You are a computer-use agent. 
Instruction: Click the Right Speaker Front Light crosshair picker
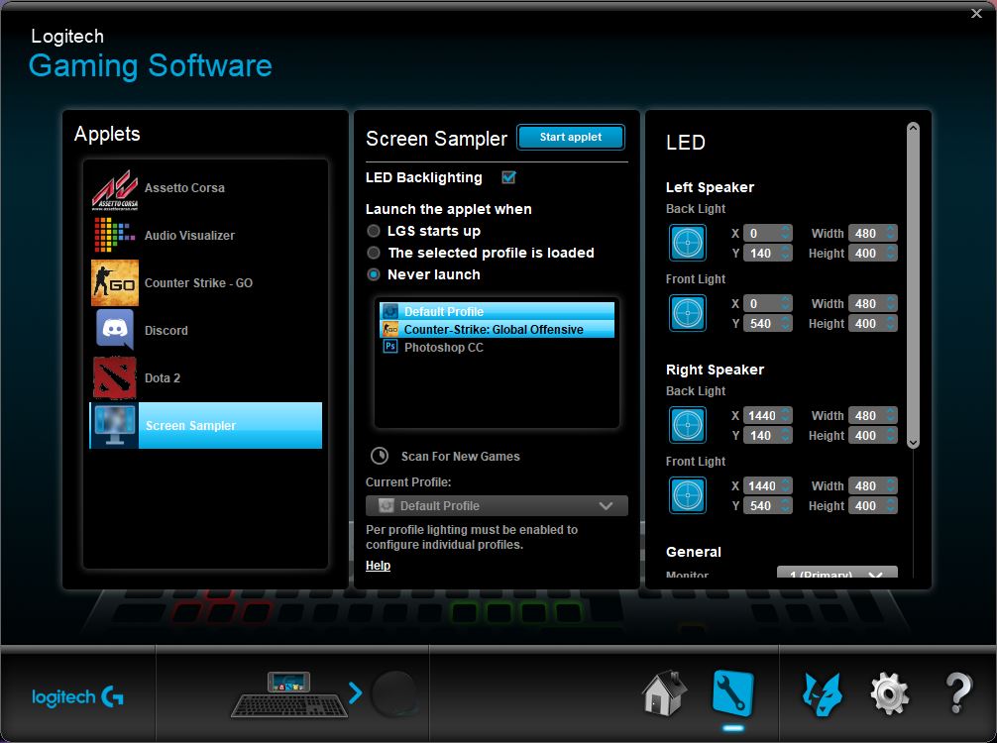click(688, 495)
